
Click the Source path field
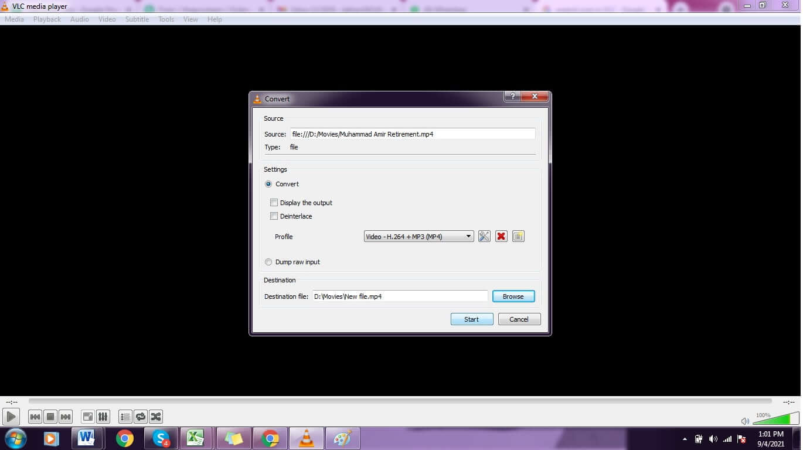(413, 134)
